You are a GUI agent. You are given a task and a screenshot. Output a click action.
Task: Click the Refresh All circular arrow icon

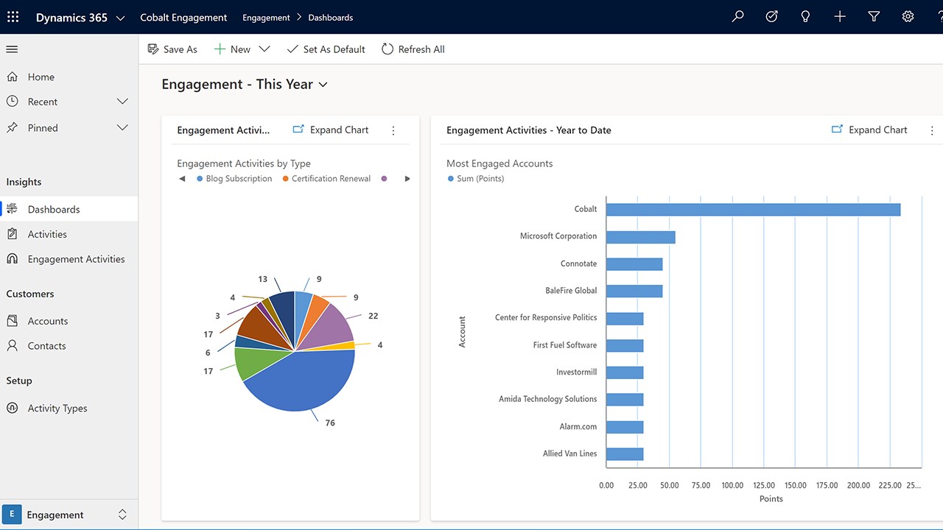click(x=388, y=49)
